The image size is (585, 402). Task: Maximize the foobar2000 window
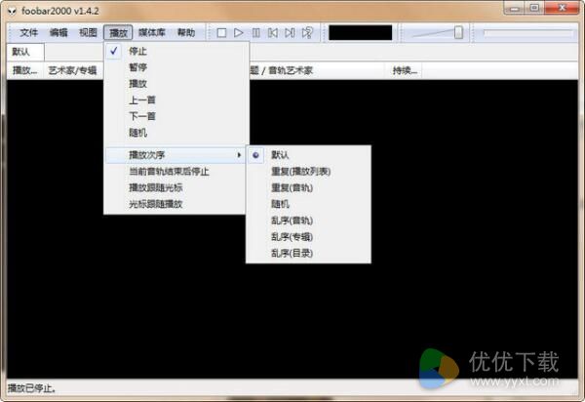click(534, 8)
